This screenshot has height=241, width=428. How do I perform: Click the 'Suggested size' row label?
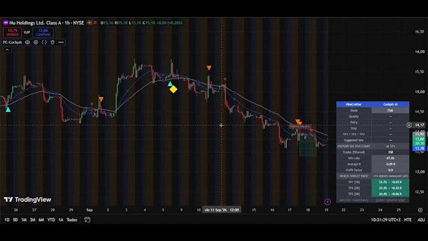pos(354,140)
